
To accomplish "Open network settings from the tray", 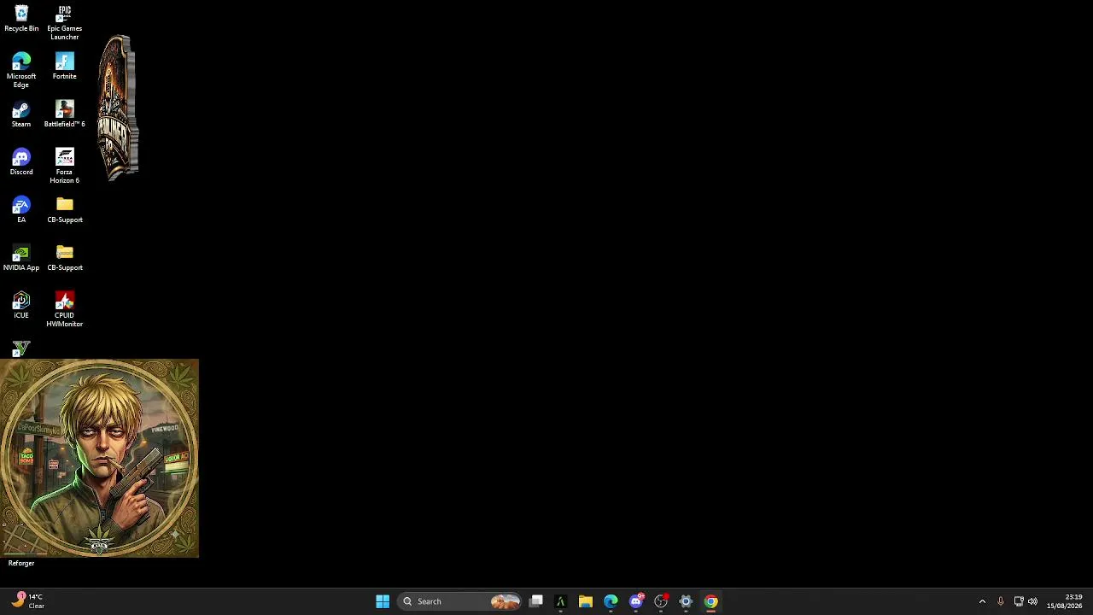I will (x=1019, y=601).
